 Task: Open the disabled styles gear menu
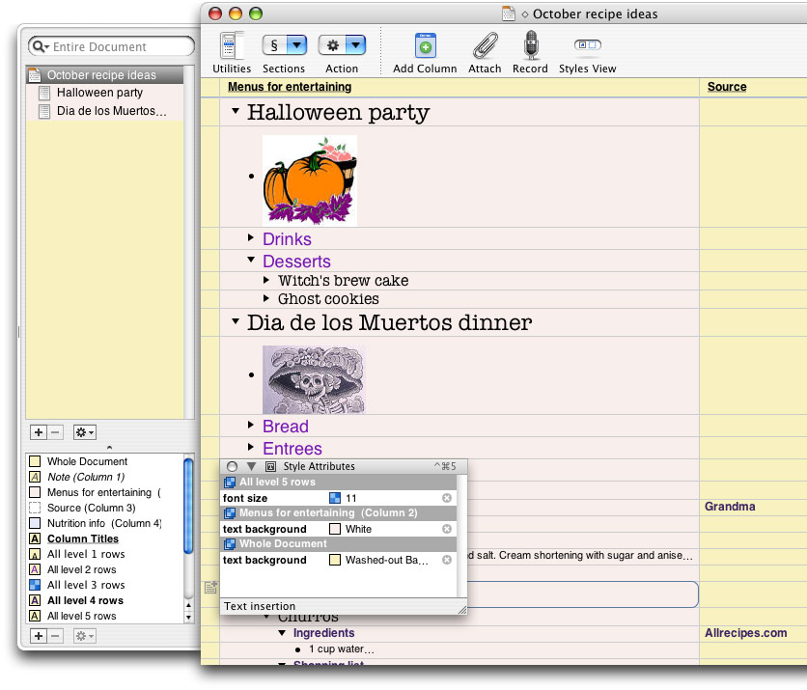pos(84,636)
